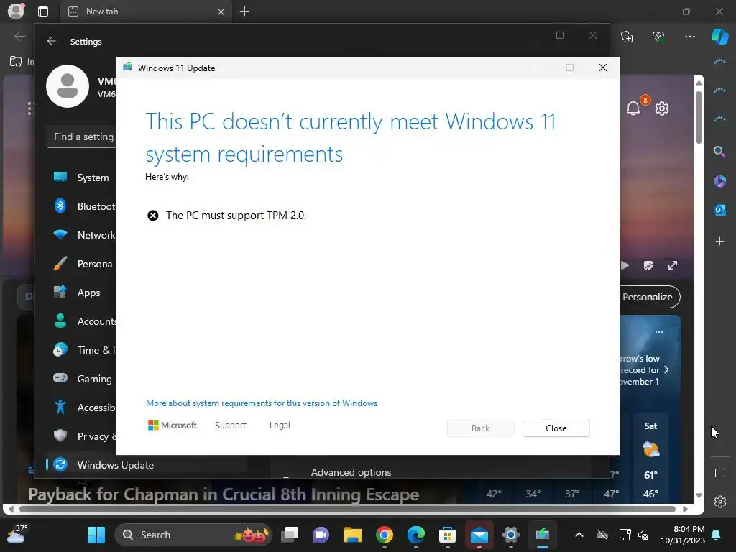736x552 pixels.
Task: Edit background using pencil icon
Action: [649, 265]
